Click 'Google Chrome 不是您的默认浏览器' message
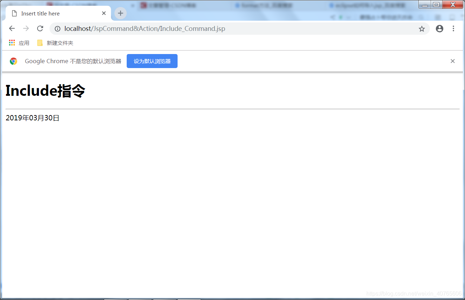Screen dimensions: 465x300 pyautogui.click(x=73, y=61)
